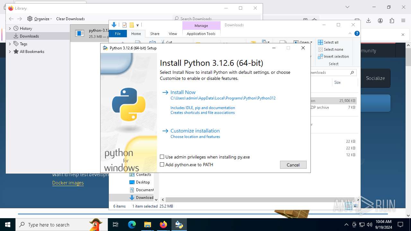The width and height of the screenshot is (411, 231).
Task: Expand All Bookmarks in Library sidebar
Action: pyautogui.click(x=10, y=51)
